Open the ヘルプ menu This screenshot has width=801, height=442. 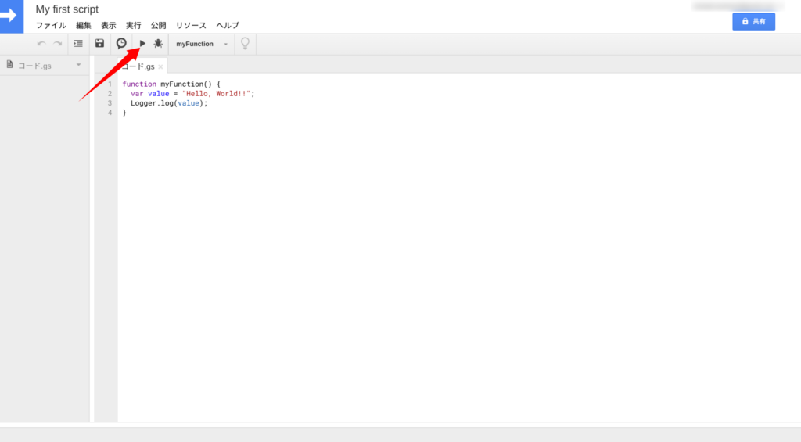[228, 26]
